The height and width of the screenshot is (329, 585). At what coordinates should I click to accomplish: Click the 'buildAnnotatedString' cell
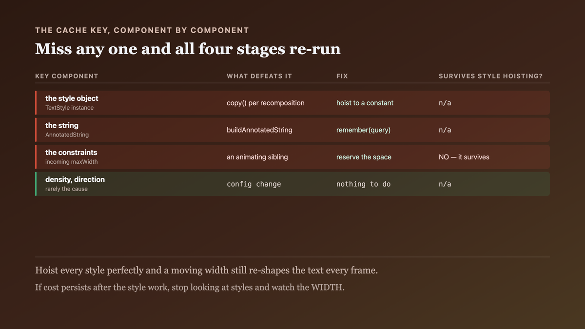click(259, 130)
